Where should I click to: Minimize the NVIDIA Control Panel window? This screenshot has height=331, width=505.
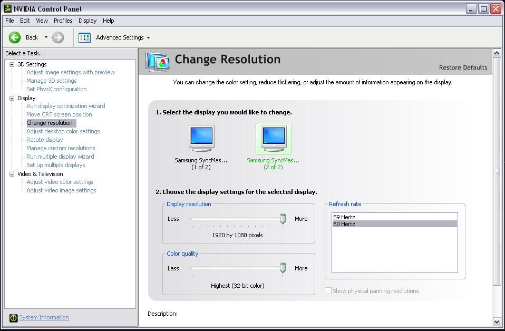(x=471, y=8)
